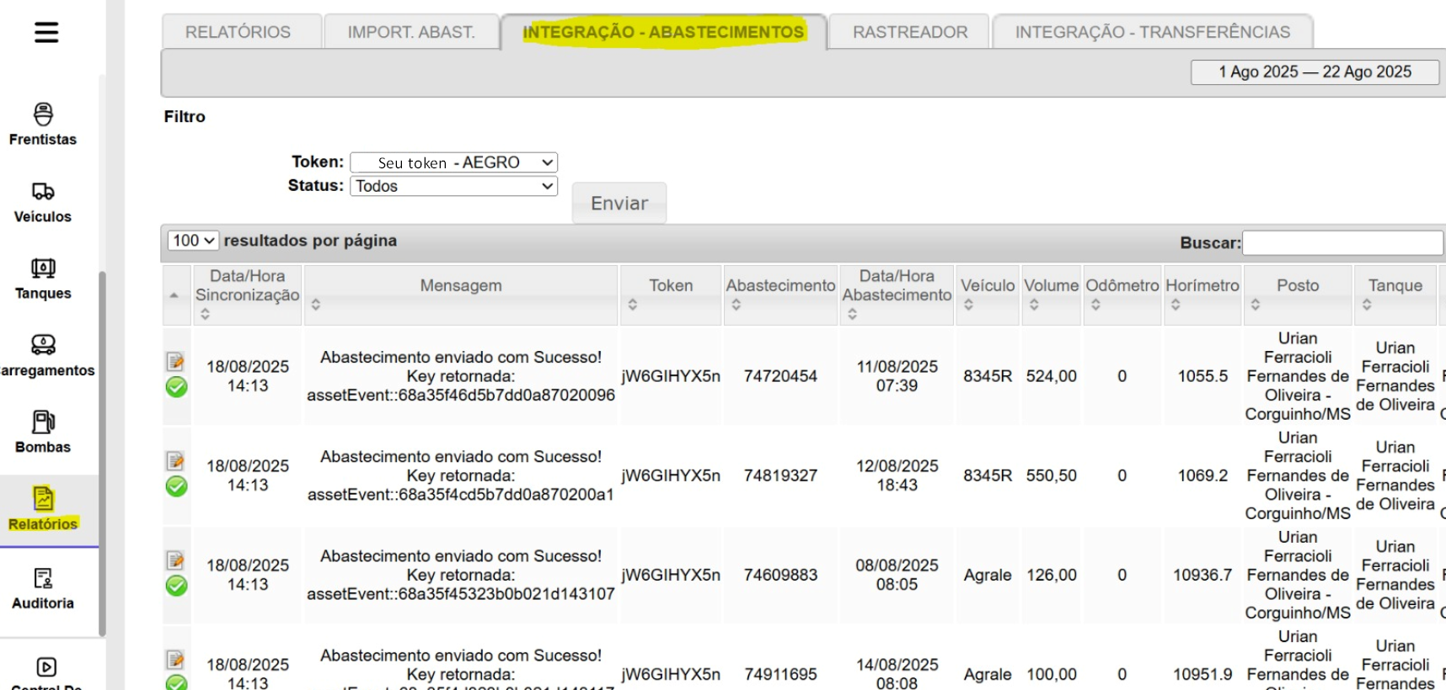This screenshot has height=690, width=1446.
Task: Open the Tanques sidebar section
Action: tap(43, 279)
